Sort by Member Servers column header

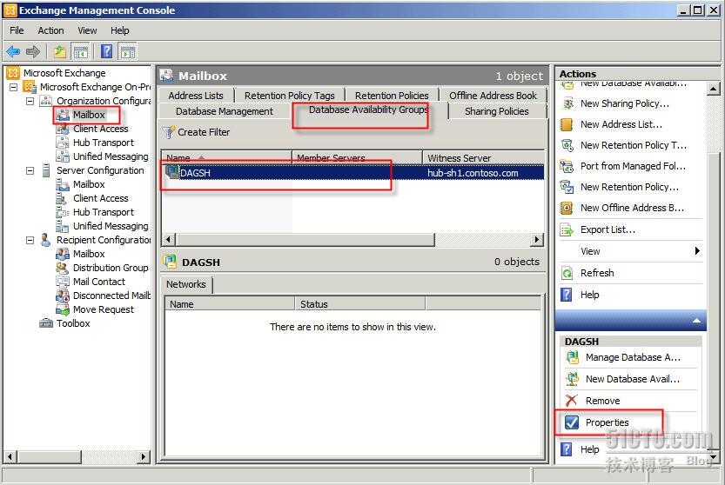[357, 158]
